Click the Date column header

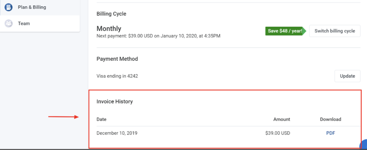click(x=101, y=119)
